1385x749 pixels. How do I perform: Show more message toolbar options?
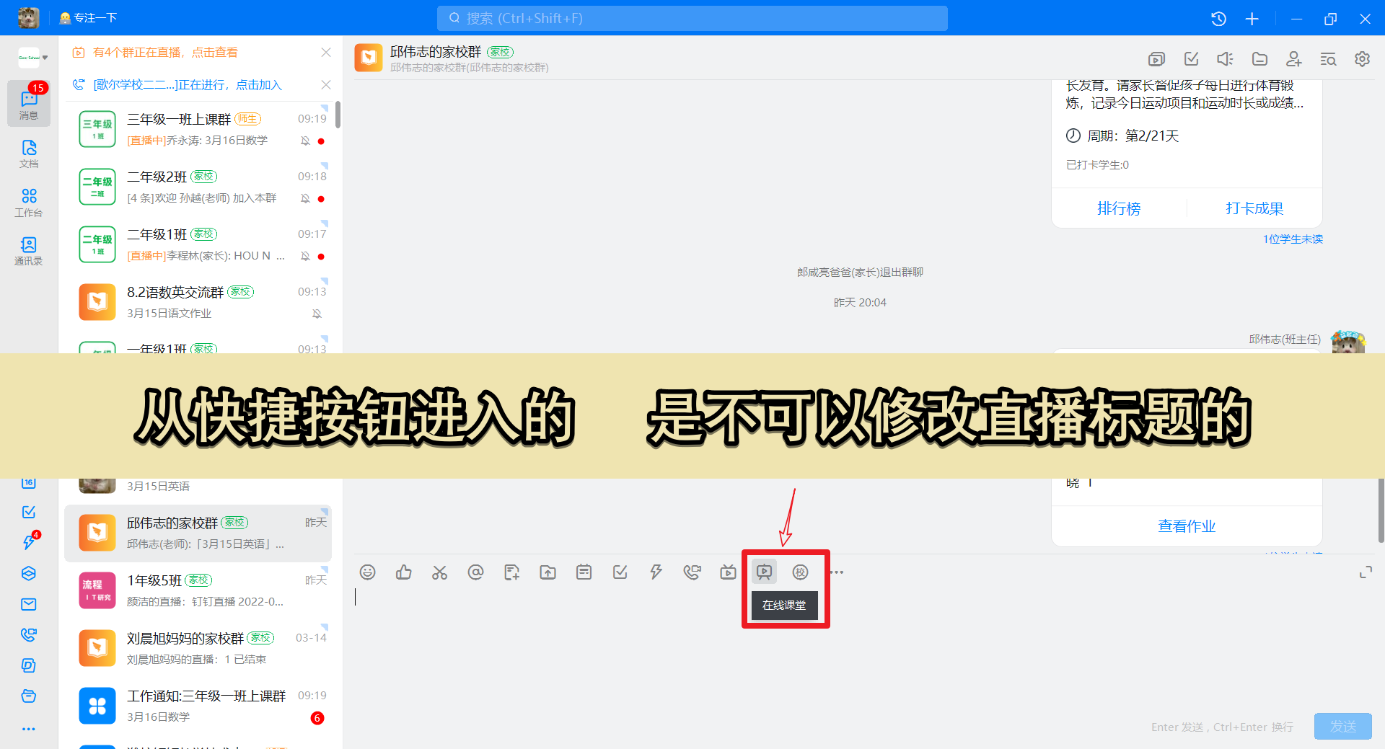tap(837, 572)
